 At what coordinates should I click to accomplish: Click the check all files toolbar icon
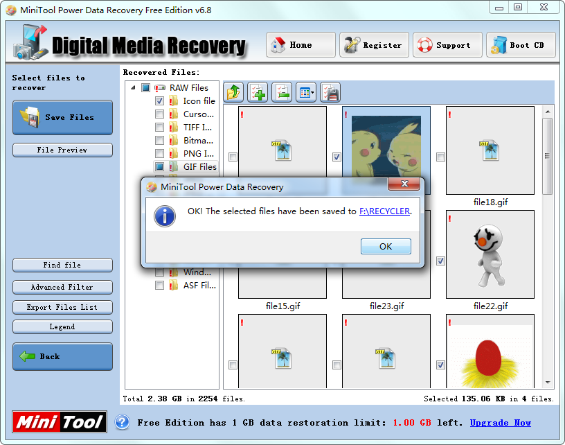(258, 92)
